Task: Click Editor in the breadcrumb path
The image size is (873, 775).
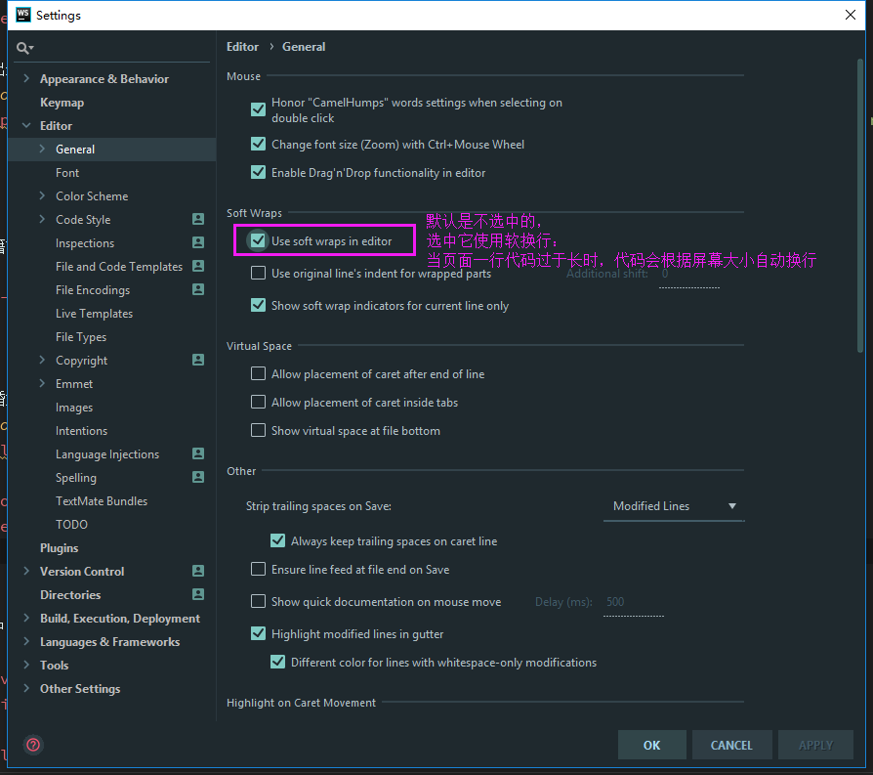Action: [242, 46]
